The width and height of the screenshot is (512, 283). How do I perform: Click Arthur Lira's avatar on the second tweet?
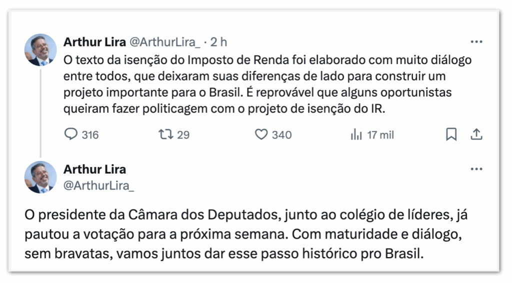coord(40,177)
